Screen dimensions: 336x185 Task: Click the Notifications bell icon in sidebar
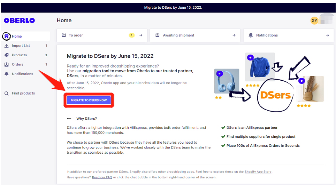click(x=6, y=74)
